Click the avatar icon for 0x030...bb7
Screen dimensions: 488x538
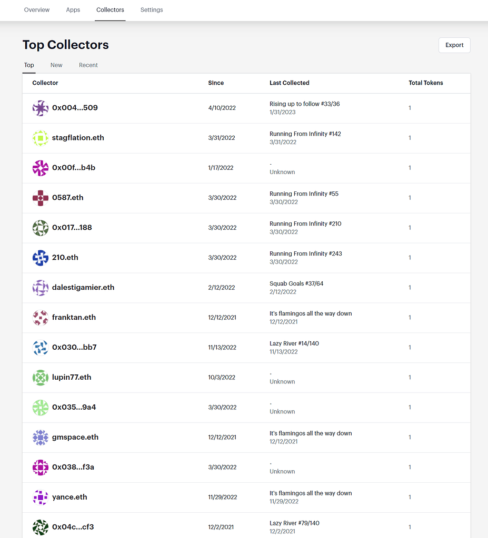[40, 347]
